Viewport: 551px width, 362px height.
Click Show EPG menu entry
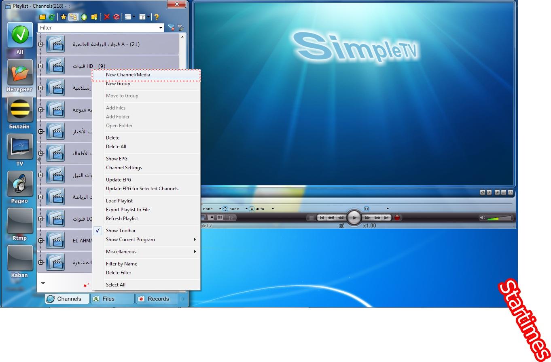click(146, 159)
